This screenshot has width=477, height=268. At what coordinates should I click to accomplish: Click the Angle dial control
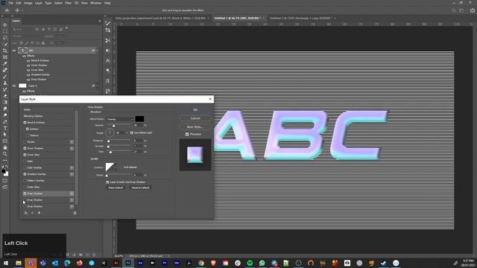point(110,133)
